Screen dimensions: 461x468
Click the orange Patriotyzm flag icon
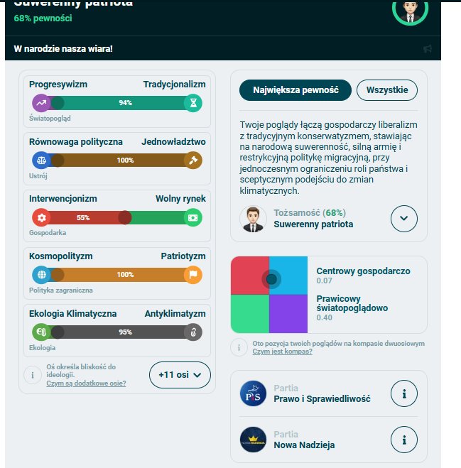point(193,275)
